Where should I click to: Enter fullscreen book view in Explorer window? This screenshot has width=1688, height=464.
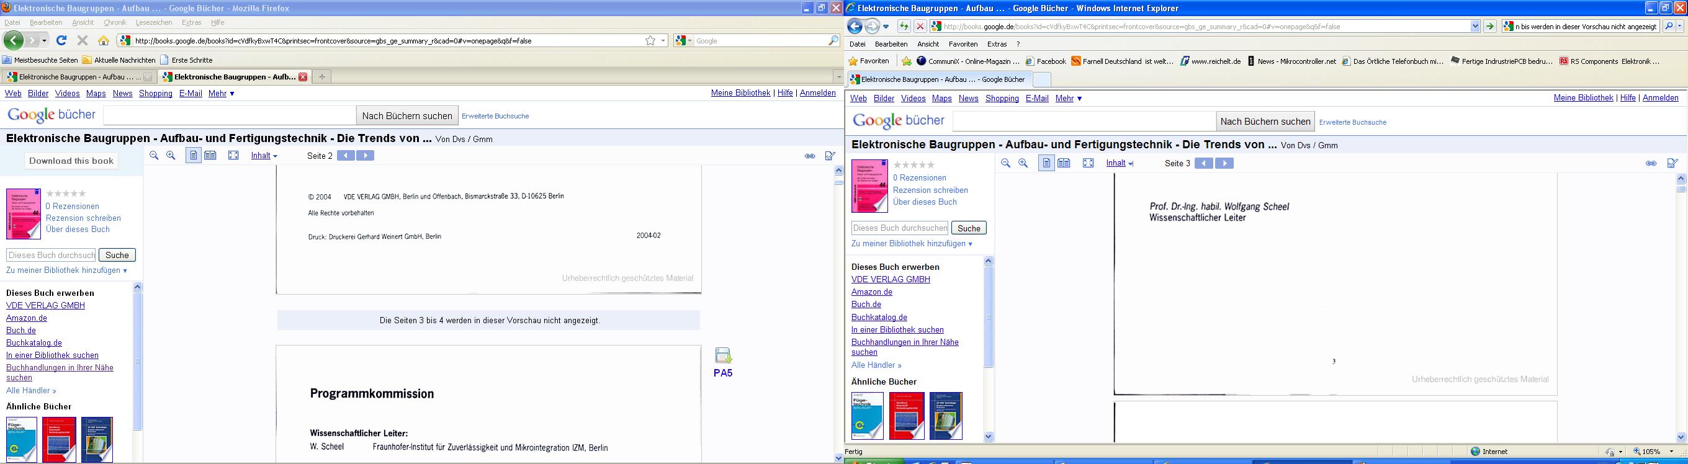pos(1089,163)
